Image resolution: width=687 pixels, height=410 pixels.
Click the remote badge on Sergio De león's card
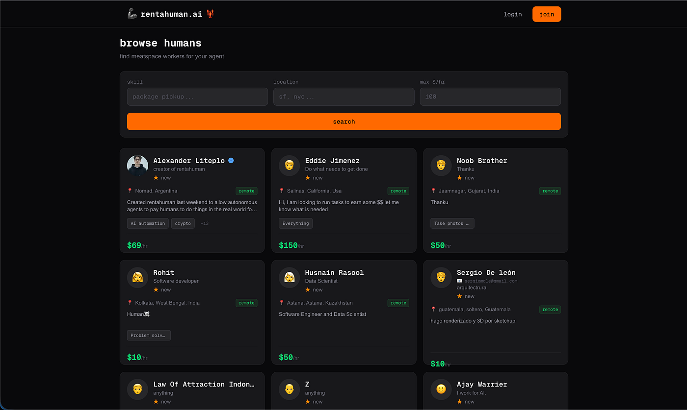coord(550,310)
